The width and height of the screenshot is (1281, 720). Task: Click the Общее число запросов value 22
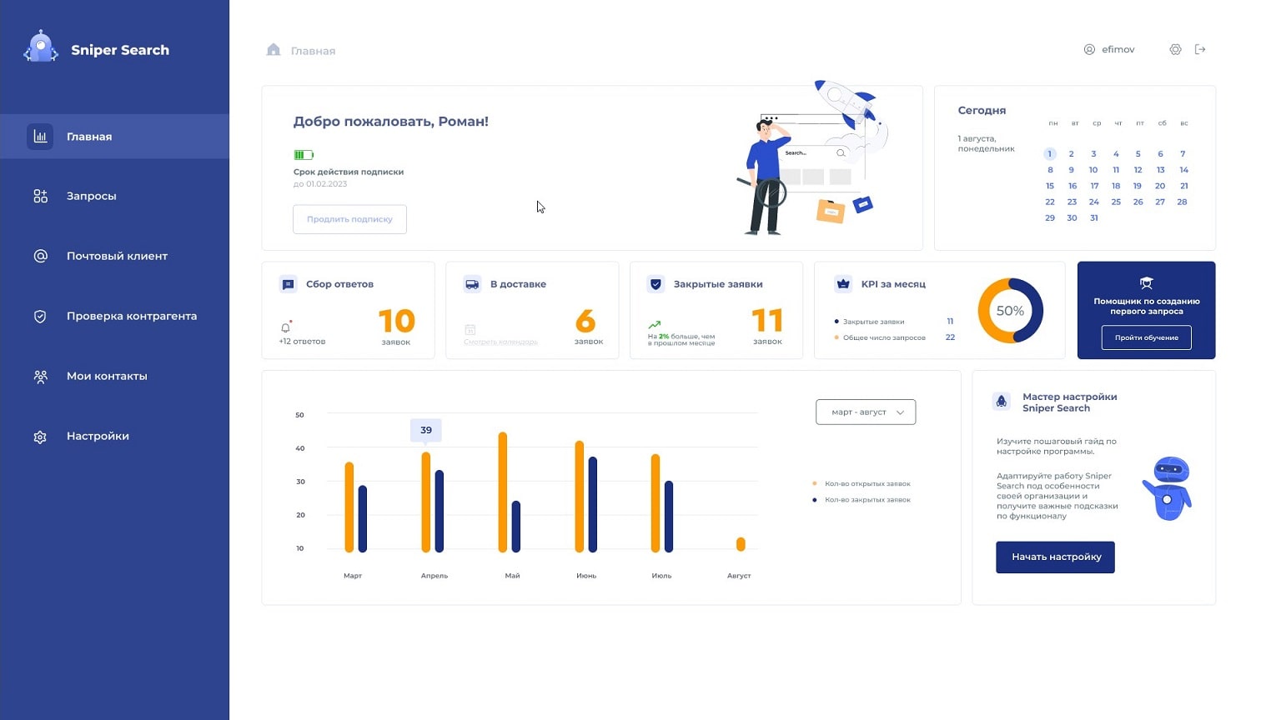coord(950,337)
